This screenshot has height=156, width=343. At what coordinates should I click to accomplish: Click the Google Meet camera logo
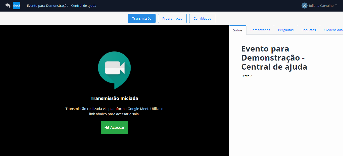114,70
